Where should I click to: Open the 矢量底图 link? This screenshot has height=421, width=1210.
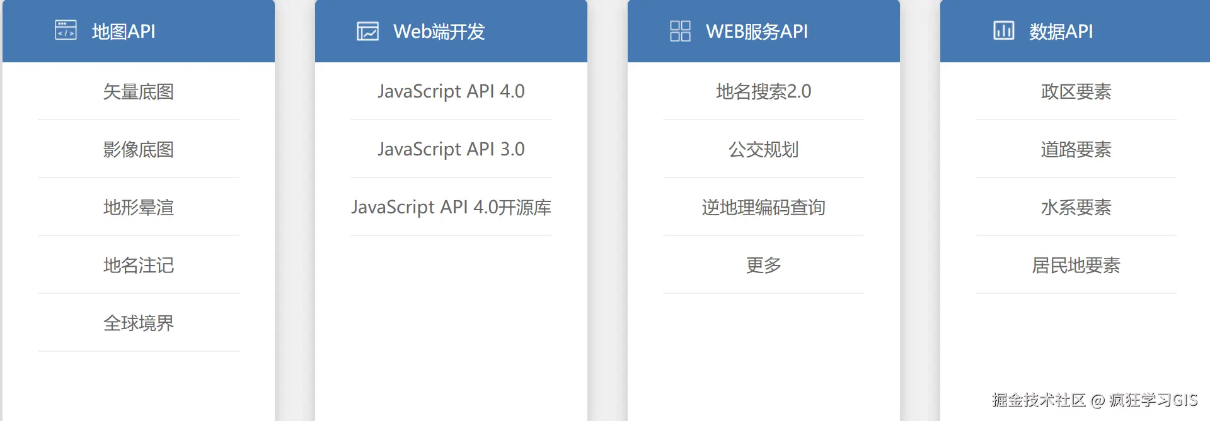(139, 92)
